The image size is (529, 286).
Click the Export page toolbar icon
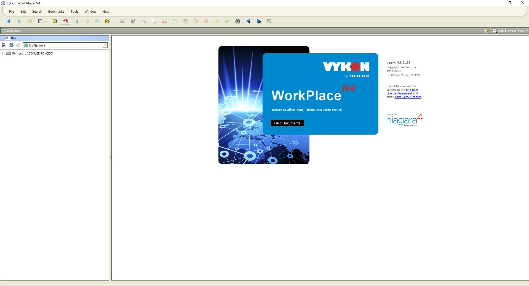pyautogui.click(x=154, y=21)
